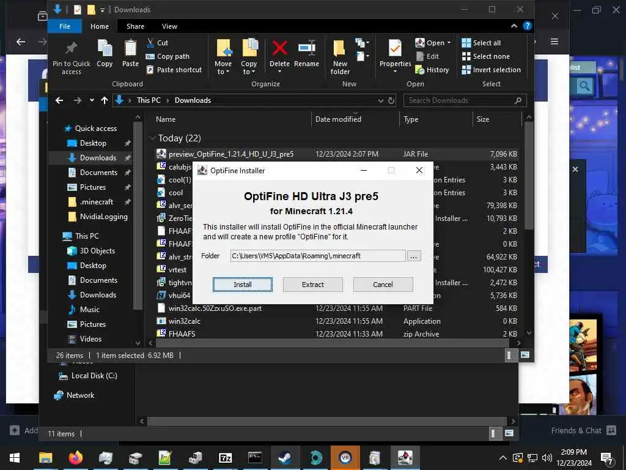Screen dimensions: 626x470
Task: Open the Open dropdown in ribbon
Action: [x=433, y=43]
